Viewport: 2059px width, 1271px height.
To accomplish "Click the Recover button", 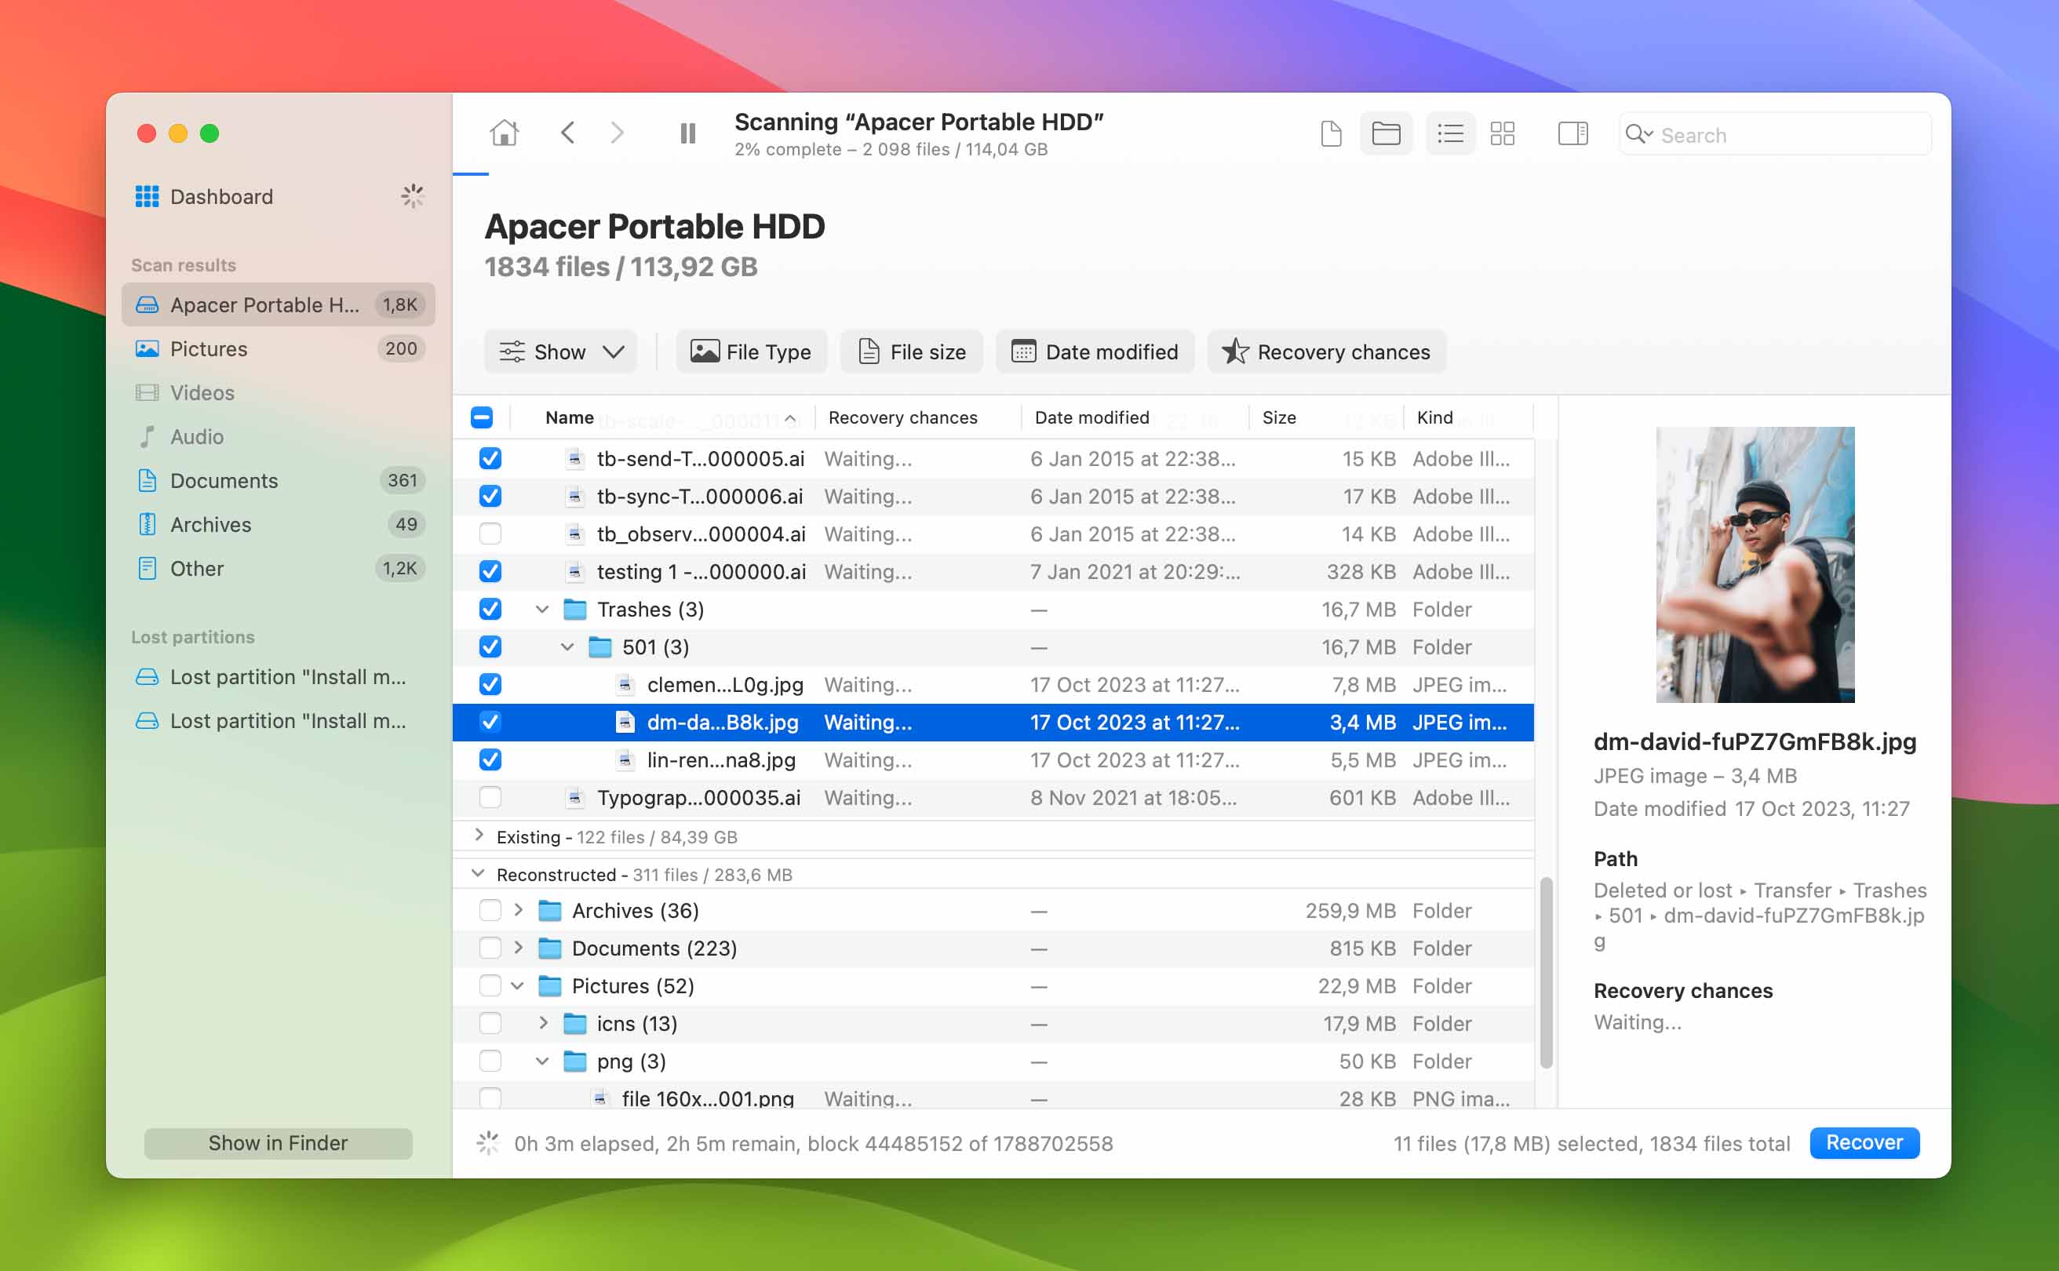I will point(1864,1142).
